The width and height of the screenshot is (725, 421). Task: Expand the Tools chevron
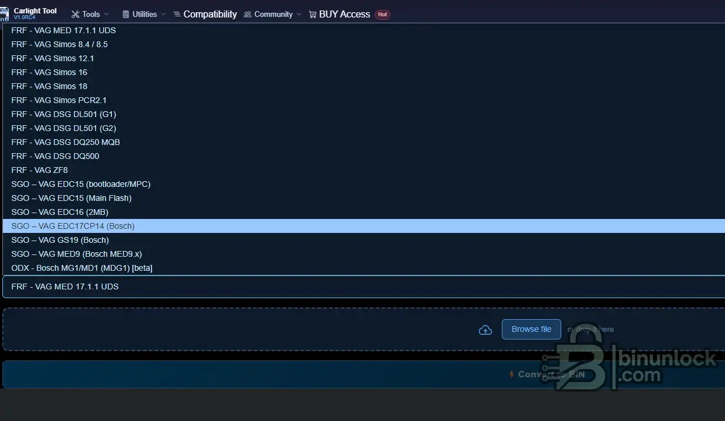point(106,14)
